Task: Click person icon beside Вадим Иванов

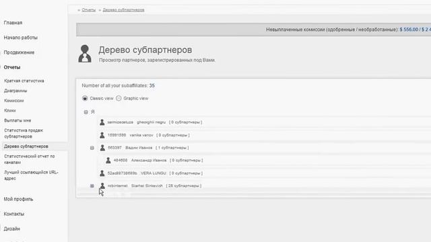Action: pyautogui.click(x=102, y=148)
